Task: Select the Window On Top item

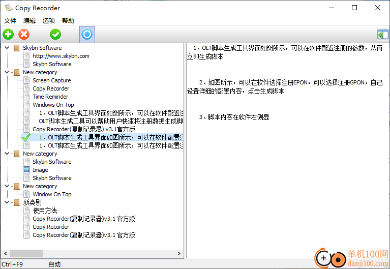Action: pyautogui.click(x=52, y=194)
